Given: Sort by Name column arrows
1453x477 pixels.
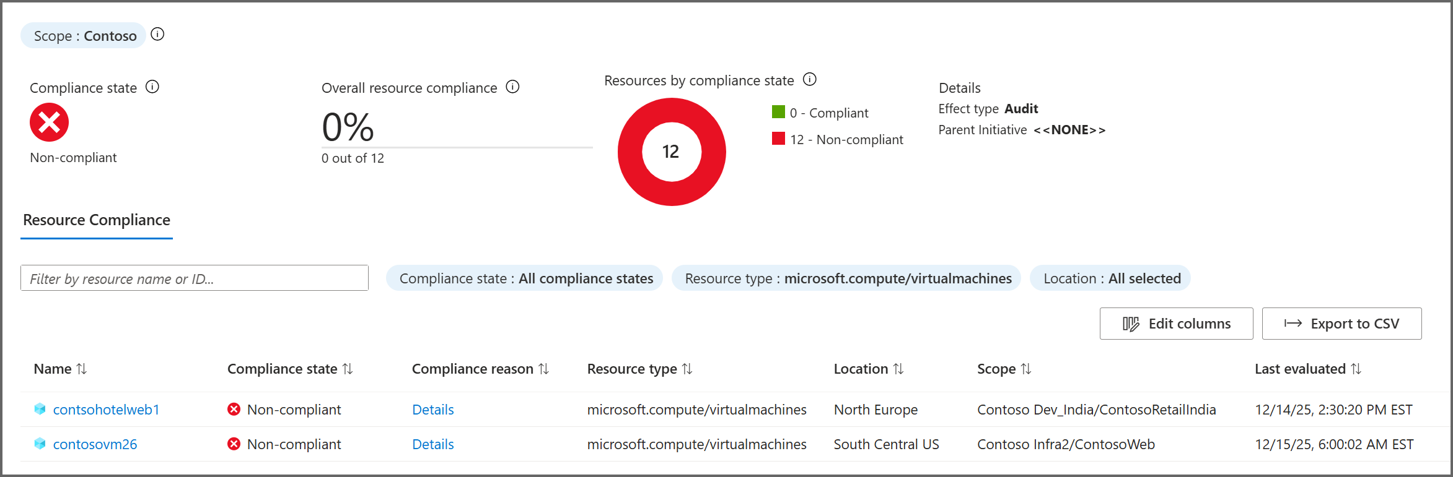Looking at the screenshot, I should 82,369.
